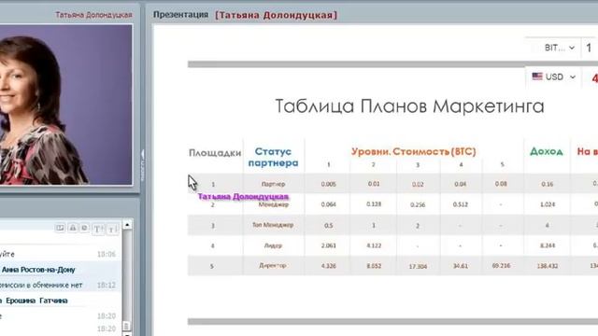
Task: Click the Партнер status cell
Action: point(273,184)
